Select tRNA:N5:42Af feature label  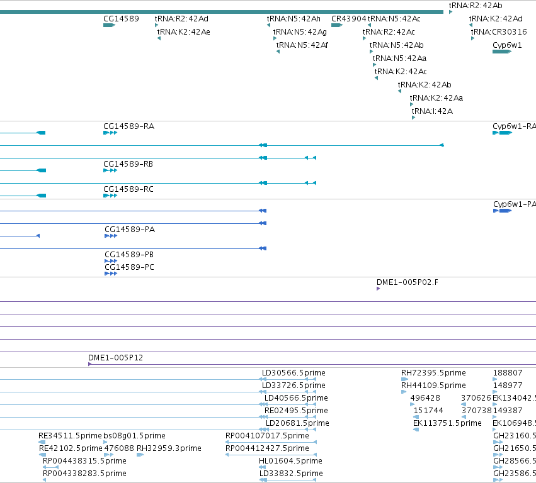click(302, 45)
